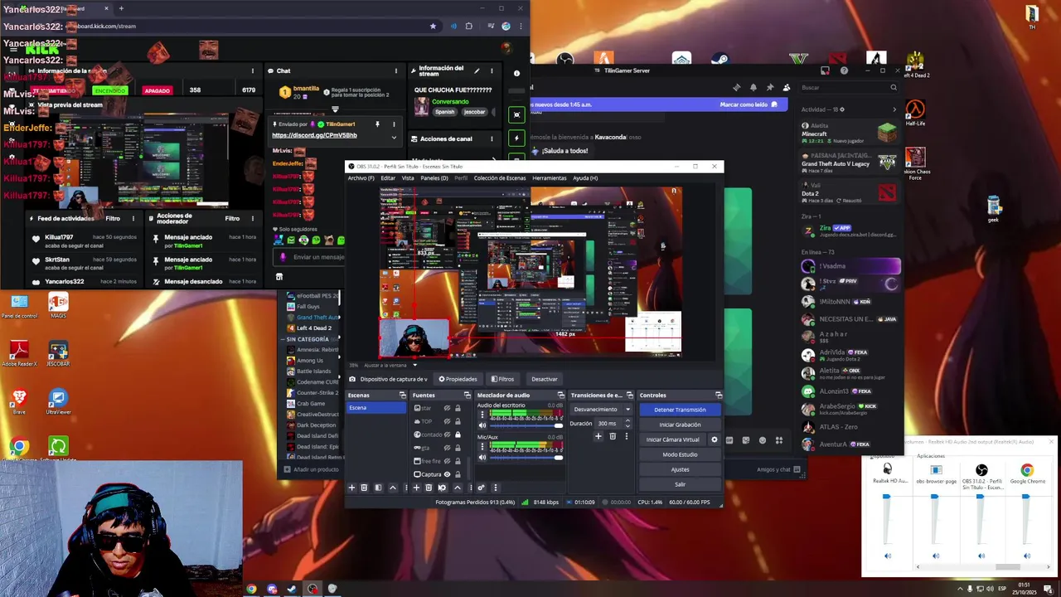Open Colección de Escenas menu in OBS

[500, 178]
